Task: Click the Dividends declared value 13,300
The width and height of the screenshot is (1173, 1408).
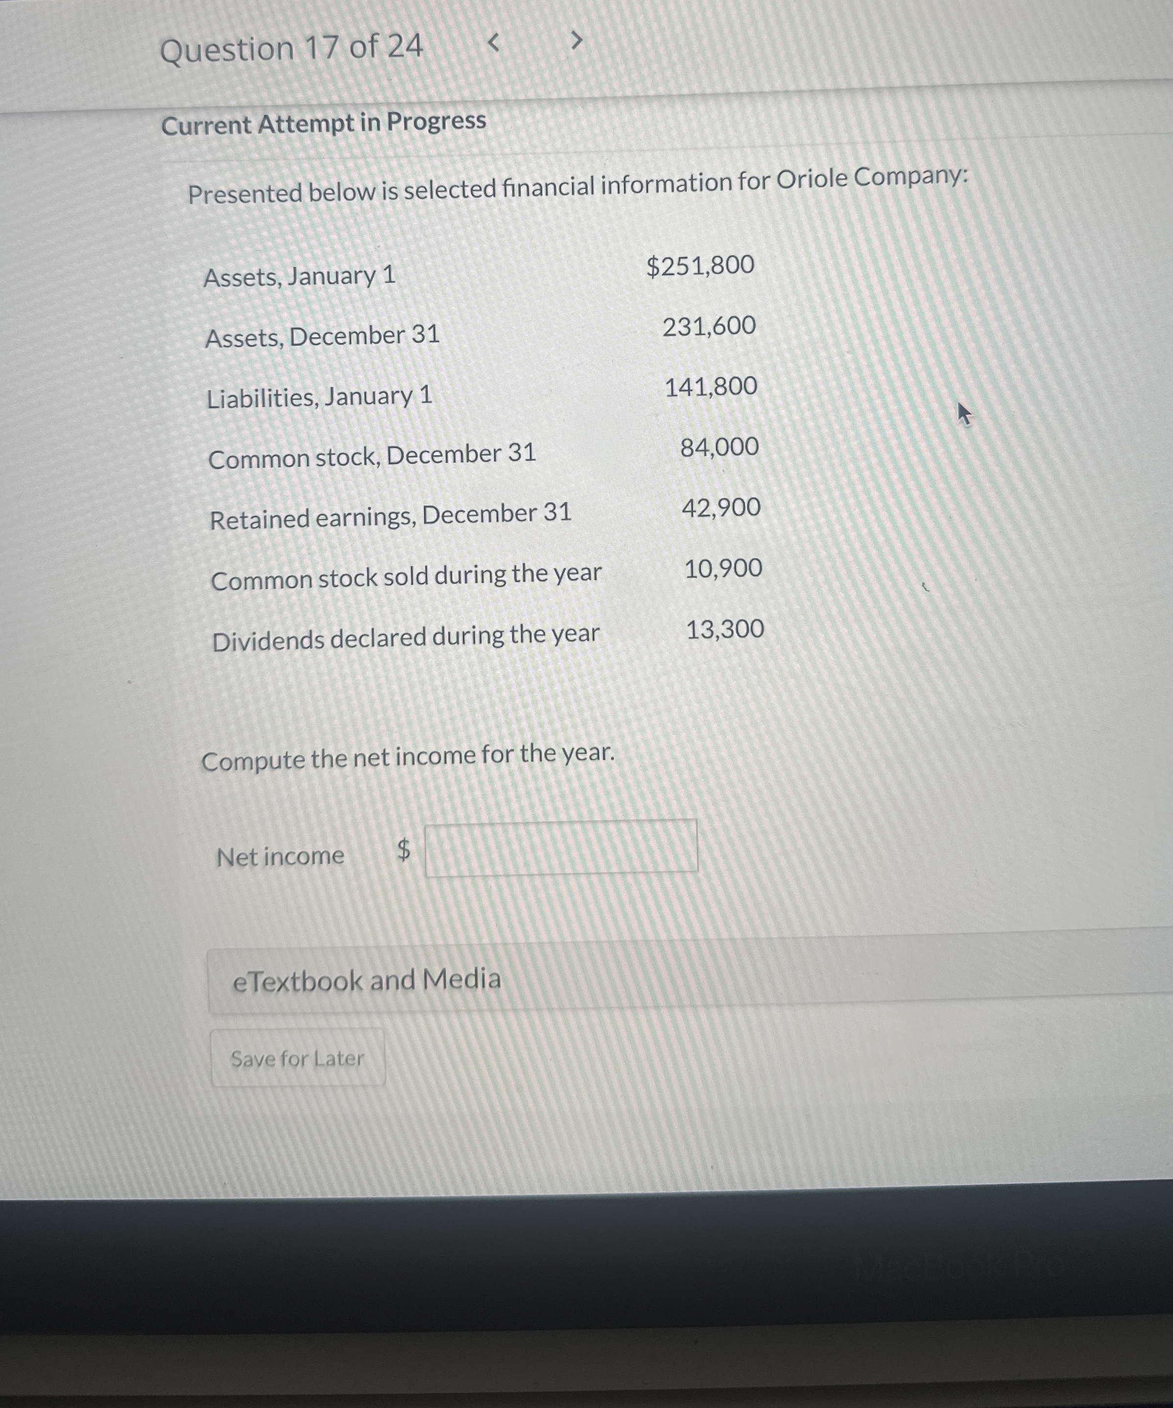Action: point(724,630)
